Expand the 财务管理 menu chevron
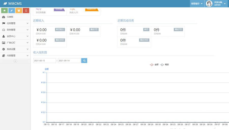Image resolution: width=229 pixels, height=130 pixels. (x=27, y=30)
